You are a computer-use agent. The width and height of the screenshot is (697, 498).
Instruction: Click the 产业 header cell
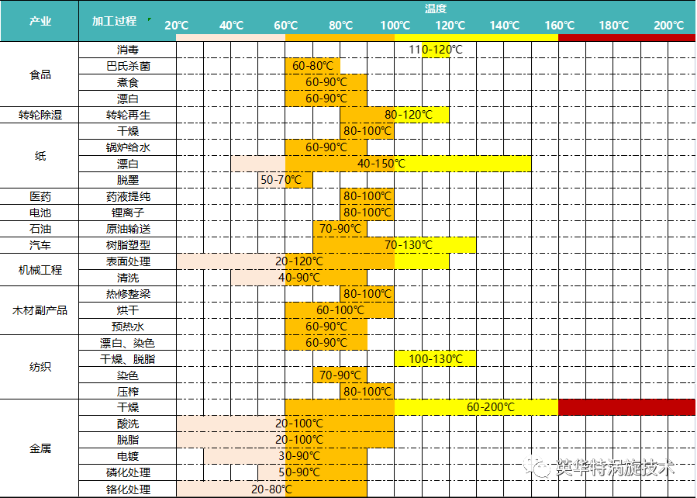40,21
